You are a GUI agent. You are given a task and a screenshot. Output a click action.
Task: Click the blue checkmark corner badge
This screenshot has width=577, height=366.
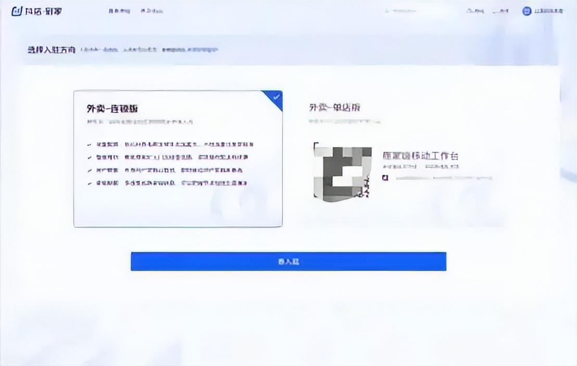click(x=275, y=97)
